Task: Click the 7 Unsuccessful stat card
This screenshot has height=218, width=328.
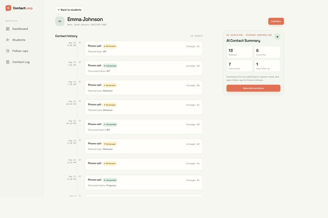Action: 240,66
